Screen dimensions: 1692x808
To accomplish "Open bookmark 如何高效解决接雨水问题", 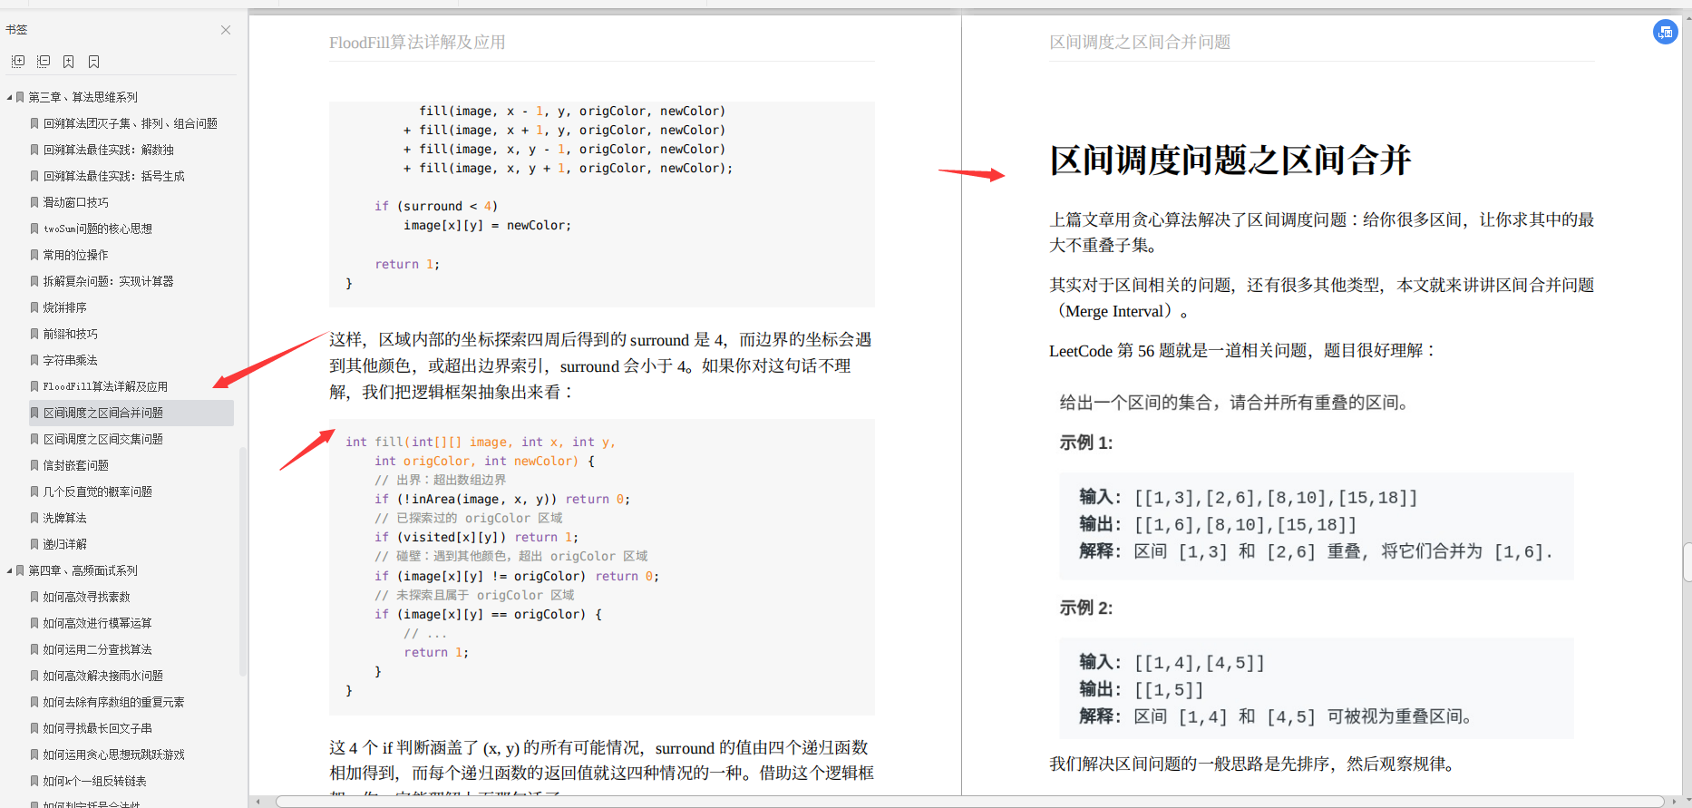I will point(103,676).
